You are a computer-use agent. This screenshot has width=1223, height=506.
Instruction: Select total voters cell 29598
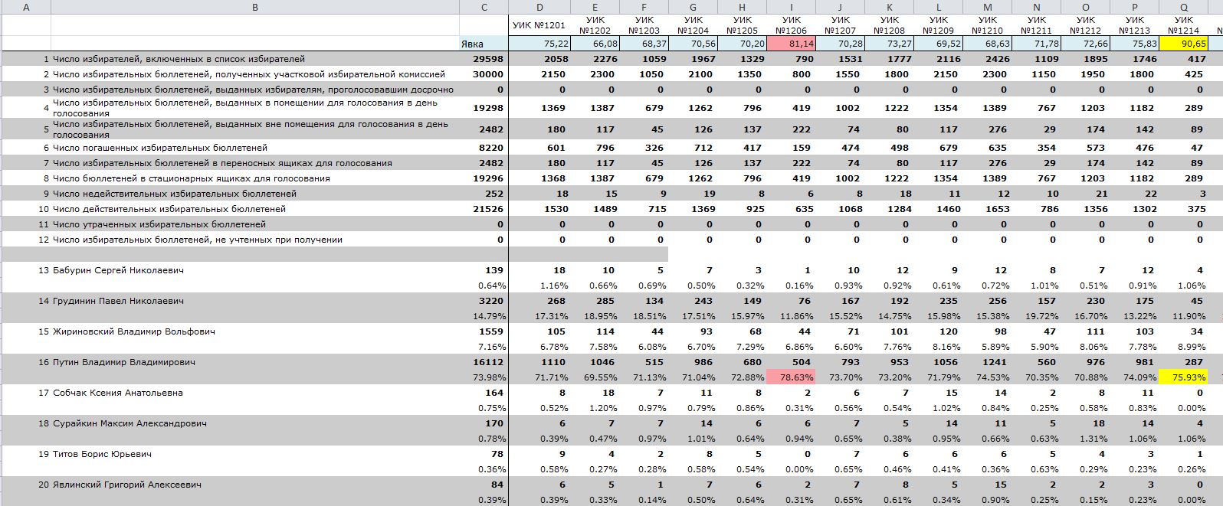[484, 59]
